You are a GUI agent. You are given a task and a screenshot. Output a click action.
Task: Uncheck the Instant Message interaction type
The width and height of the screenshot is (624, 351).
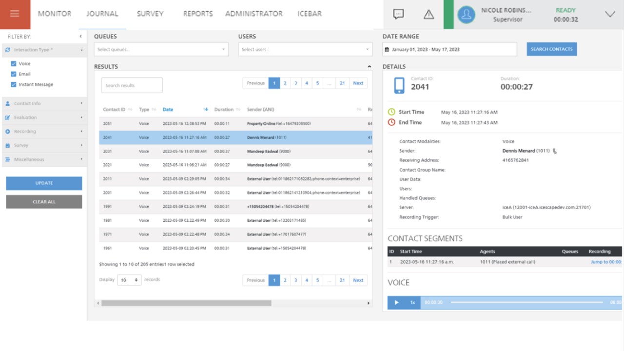(x=14, y=84)
